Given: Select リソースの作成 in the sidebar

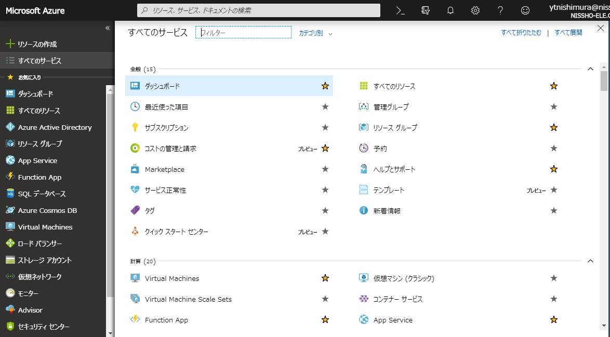Looking at the screenshot, I should (x=37, y=44).
